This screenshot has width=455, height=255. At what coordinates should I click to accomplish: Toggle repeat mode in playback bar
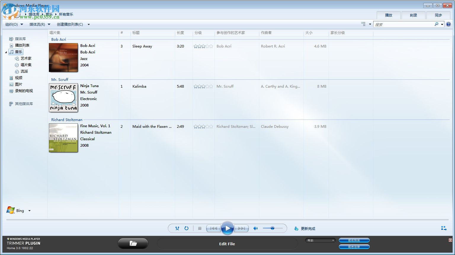click(x=186, y=228)
